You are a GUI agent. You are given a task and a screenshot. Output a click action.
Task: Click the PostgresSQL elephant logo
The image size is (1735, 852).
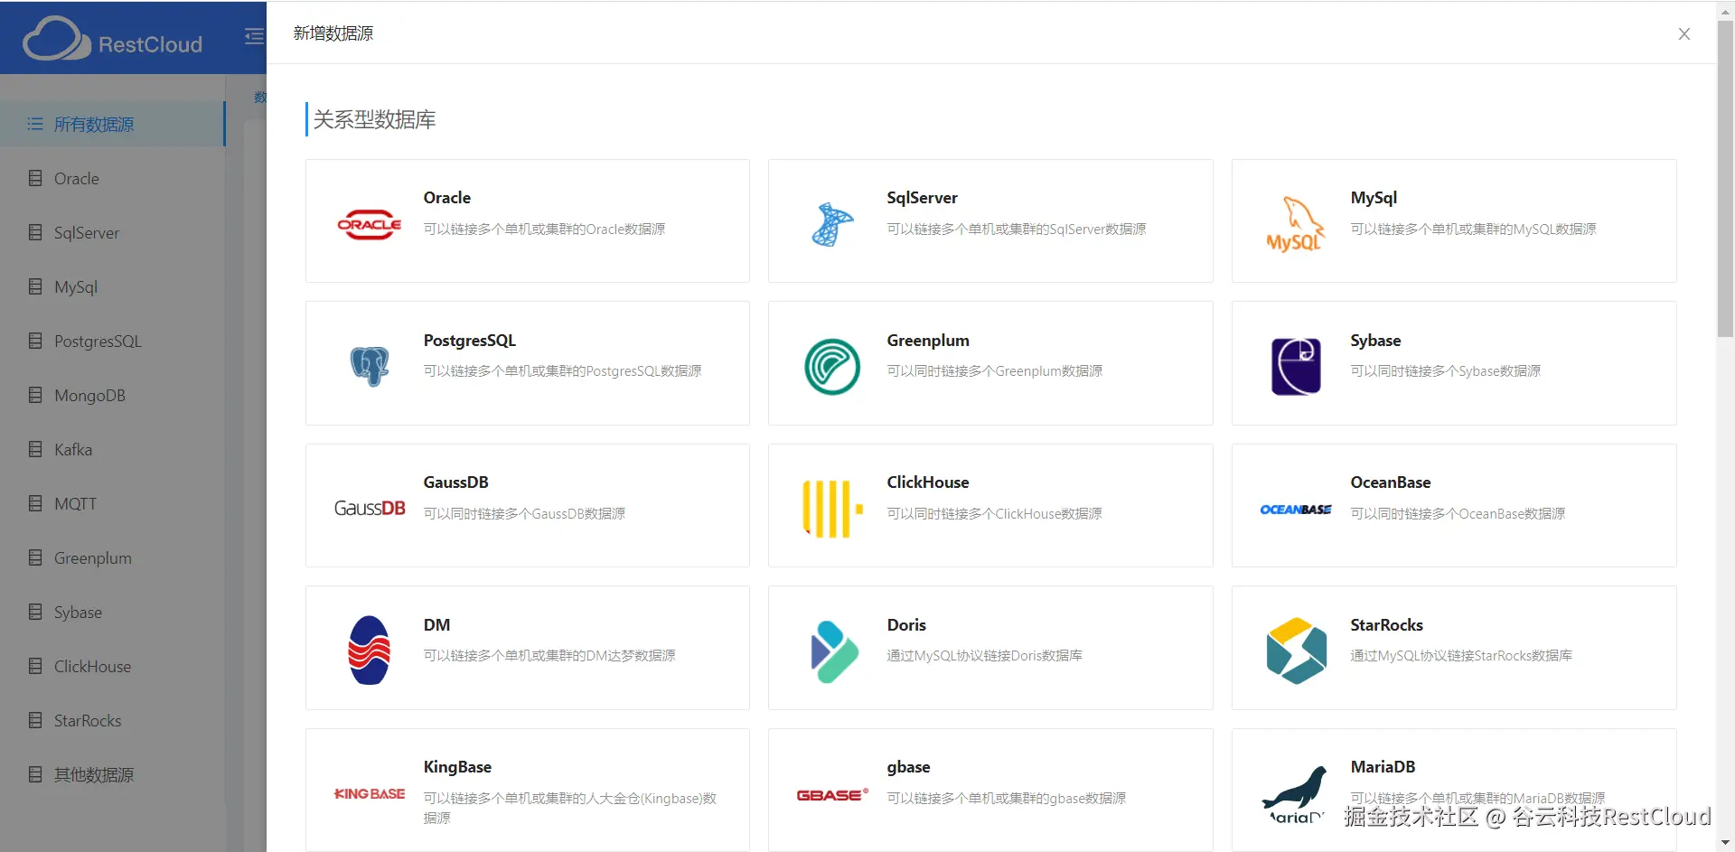(x=370, y=366)
